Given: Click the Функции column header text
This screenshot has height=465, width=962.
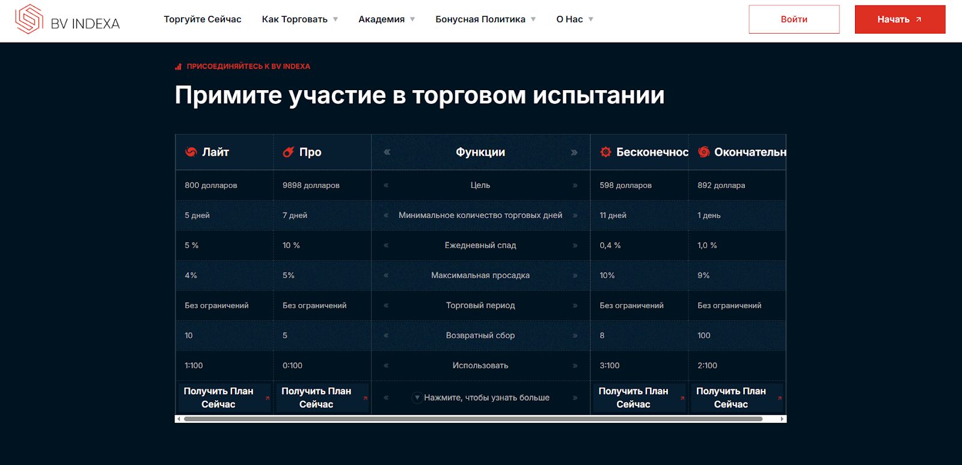Looking at the screenshot, I should (480, 152).
